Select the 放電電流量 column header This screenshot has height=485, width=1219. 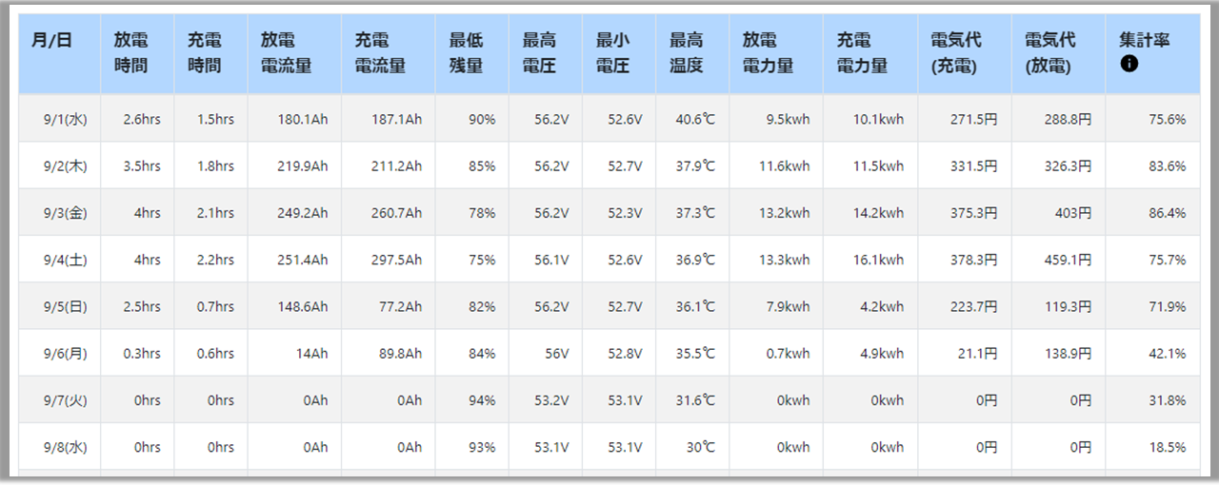coord(294,53)
